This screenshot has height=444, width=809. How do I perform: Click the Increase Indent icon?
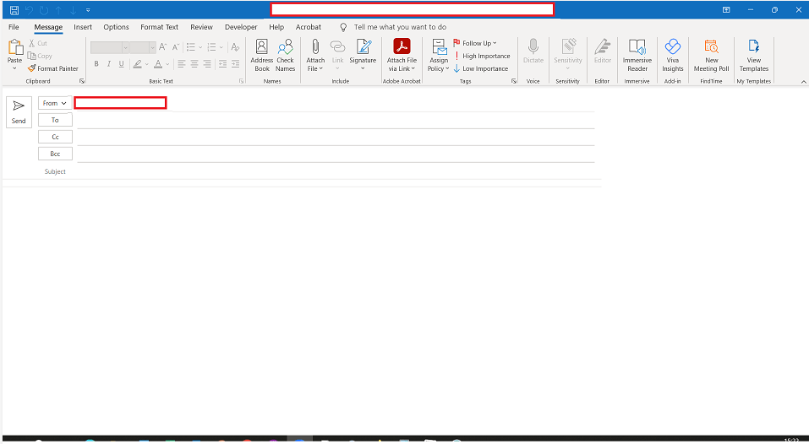[x=235, y=64]
